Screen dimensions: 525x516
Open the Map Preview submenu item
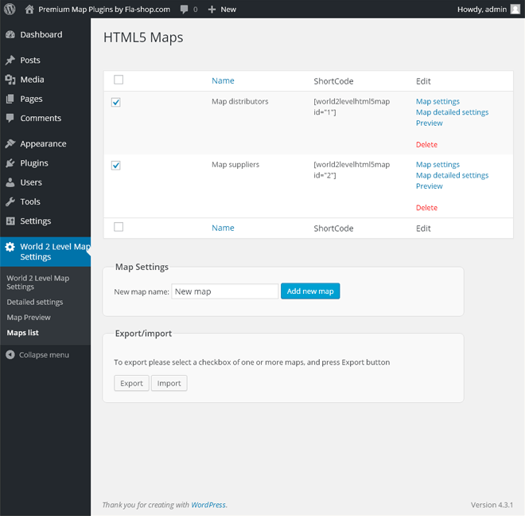pos(29,317)
